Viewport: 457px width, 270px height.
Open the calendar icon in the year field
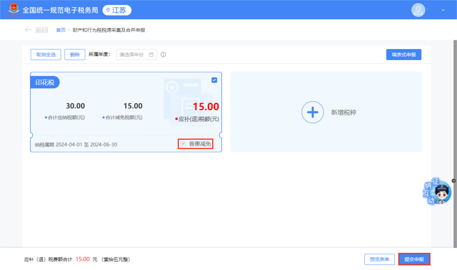tap(151, 54)
